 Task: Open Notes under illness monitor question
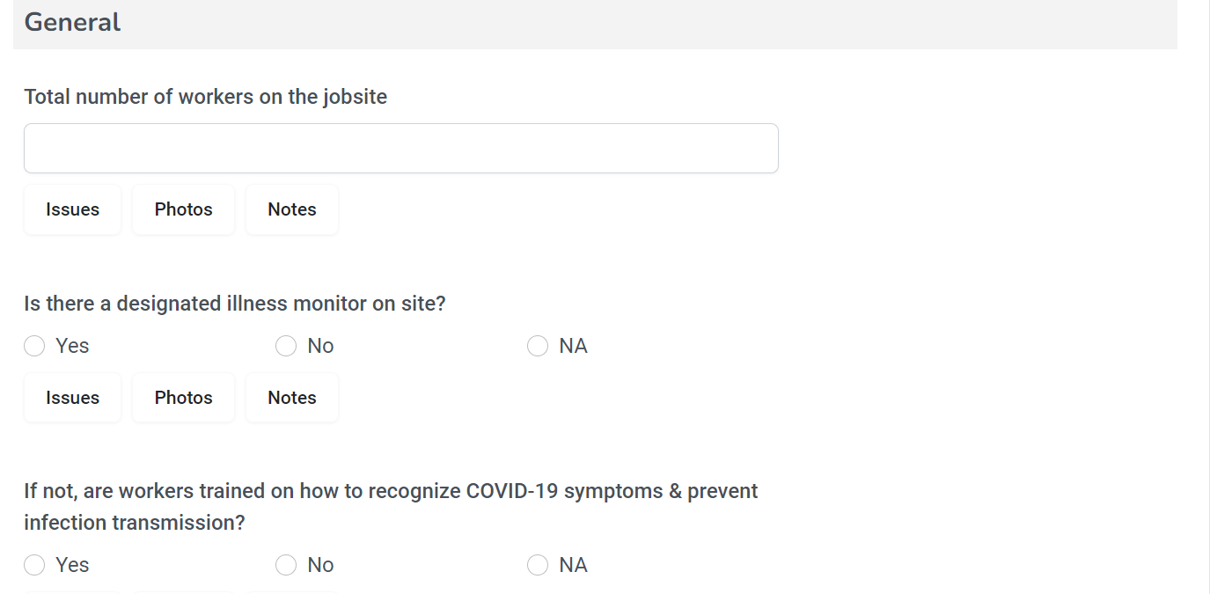pyautogui.click(x=291, y=398)
